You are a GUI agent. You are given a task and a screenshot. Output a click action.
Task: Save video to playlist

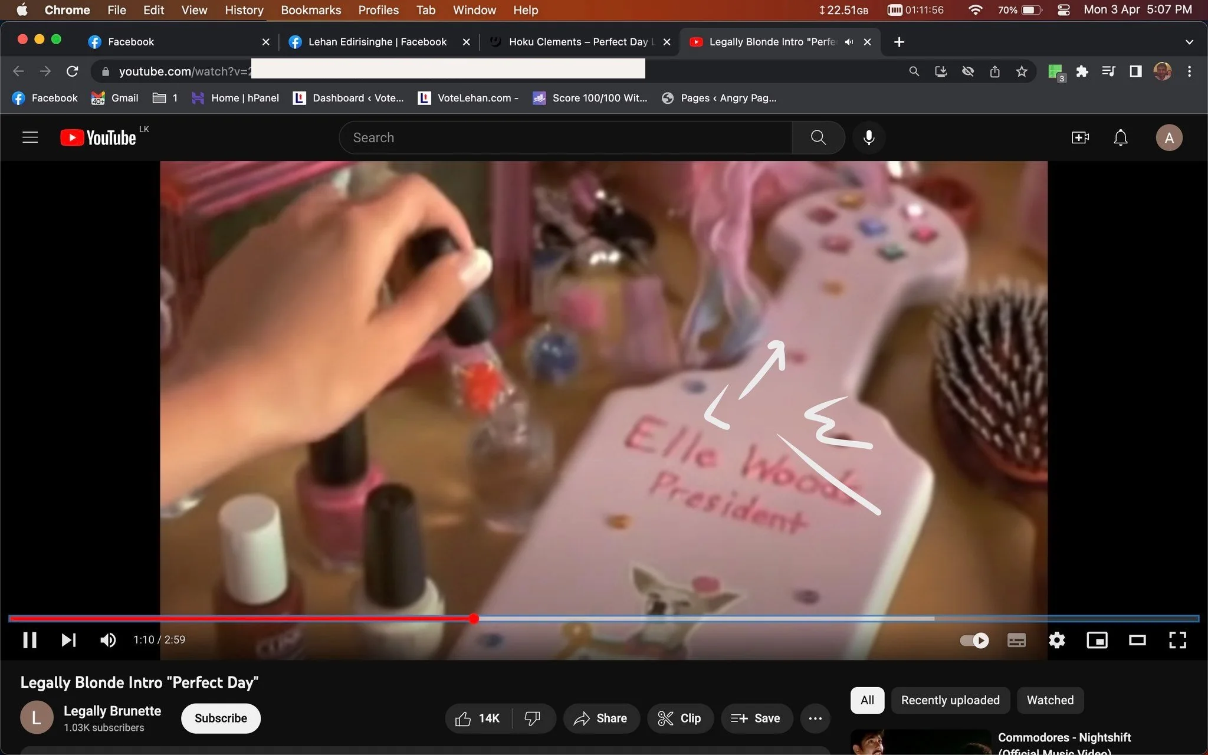(756, 718)
